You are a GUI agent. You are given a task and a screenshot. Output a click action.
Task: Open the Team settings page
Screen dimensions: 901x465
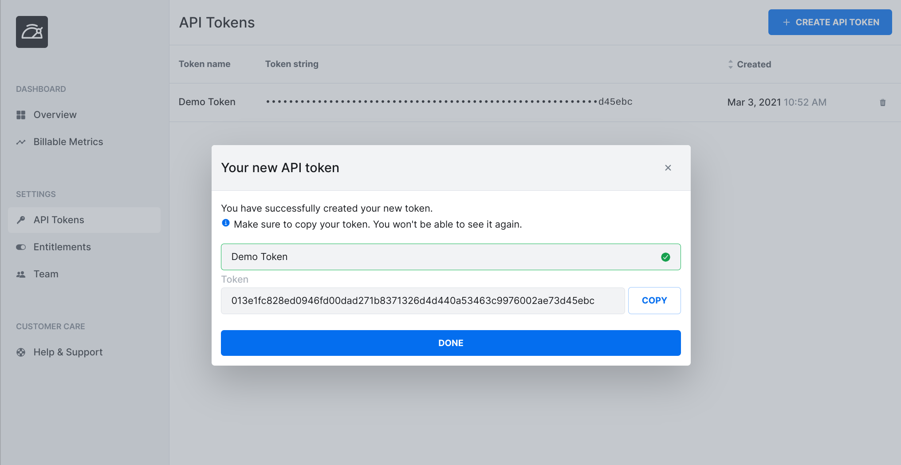pos(46,274)
